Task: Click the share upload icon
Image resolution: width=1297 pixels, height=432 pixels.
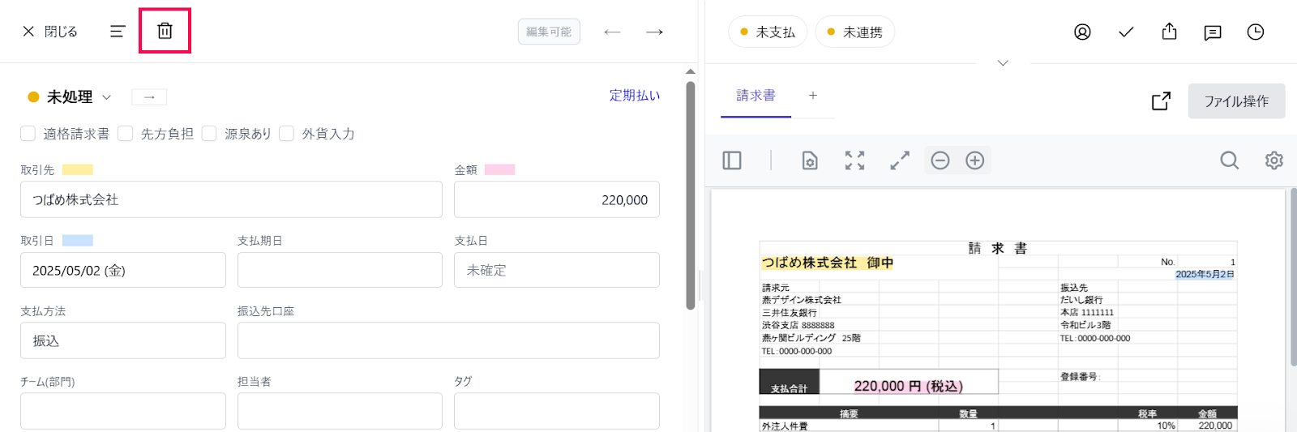Action: pos(1169,31)
